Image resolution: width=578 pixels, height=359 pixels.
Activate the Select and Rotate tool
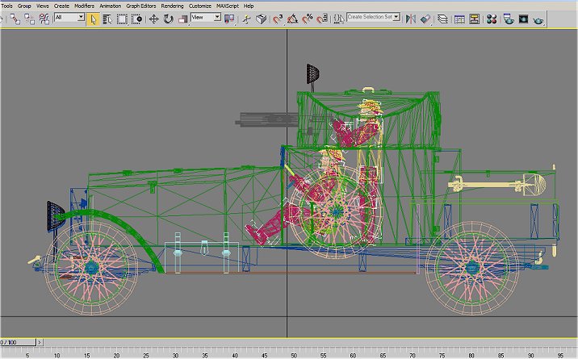[169, 19]
